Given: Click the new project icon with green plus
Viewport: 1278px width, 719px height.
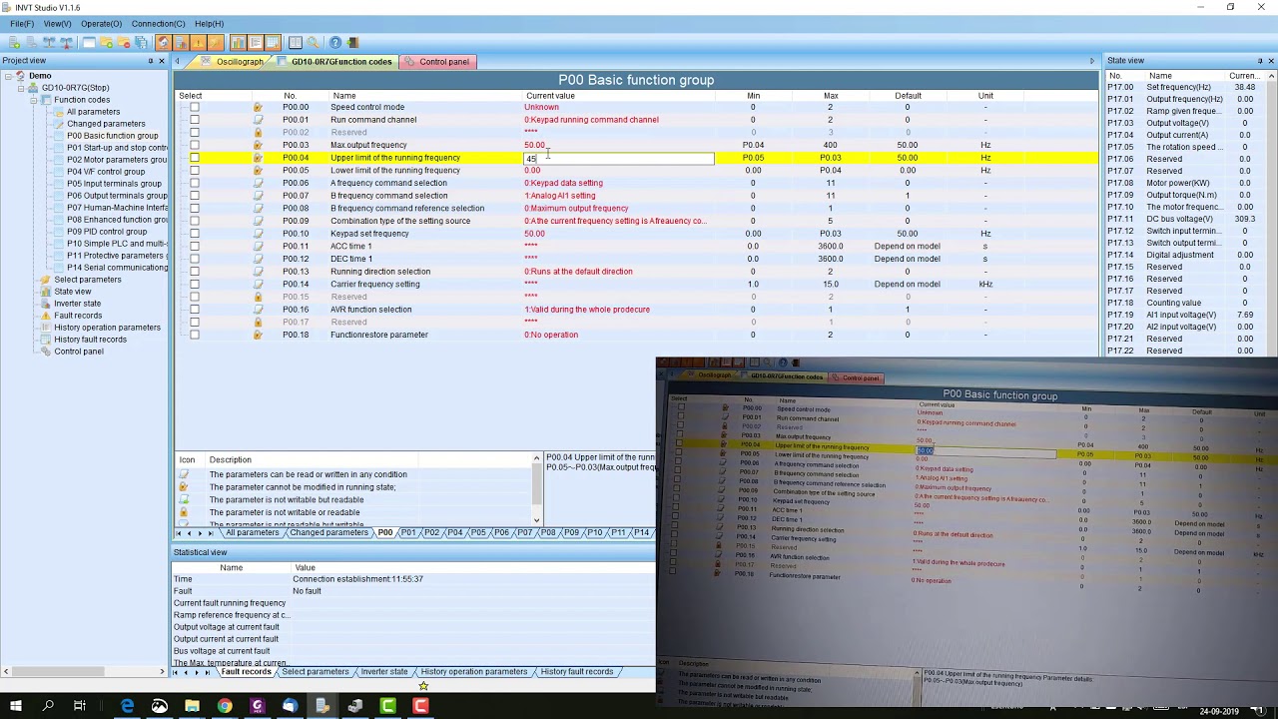Looking at the screenshot, I should (14, 42).
